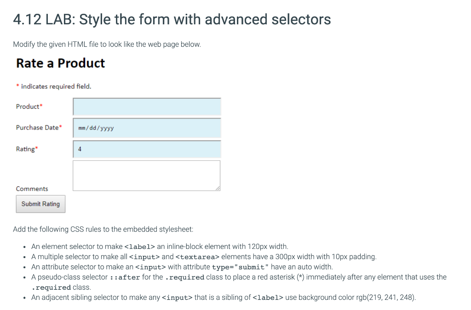Click the "Comments" label text
This screenshot has height=310, width=471.
32,189
